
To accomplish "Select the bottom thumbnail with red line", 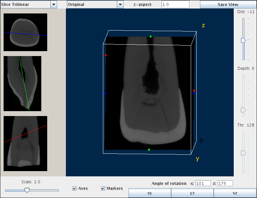I will tap(25, 144).
